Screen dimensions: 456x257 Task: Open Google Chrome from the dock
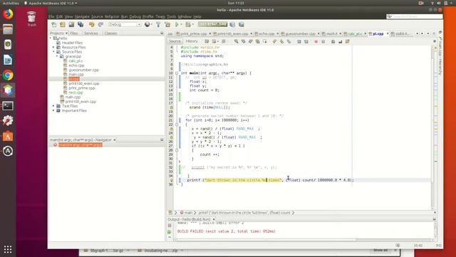8,75
